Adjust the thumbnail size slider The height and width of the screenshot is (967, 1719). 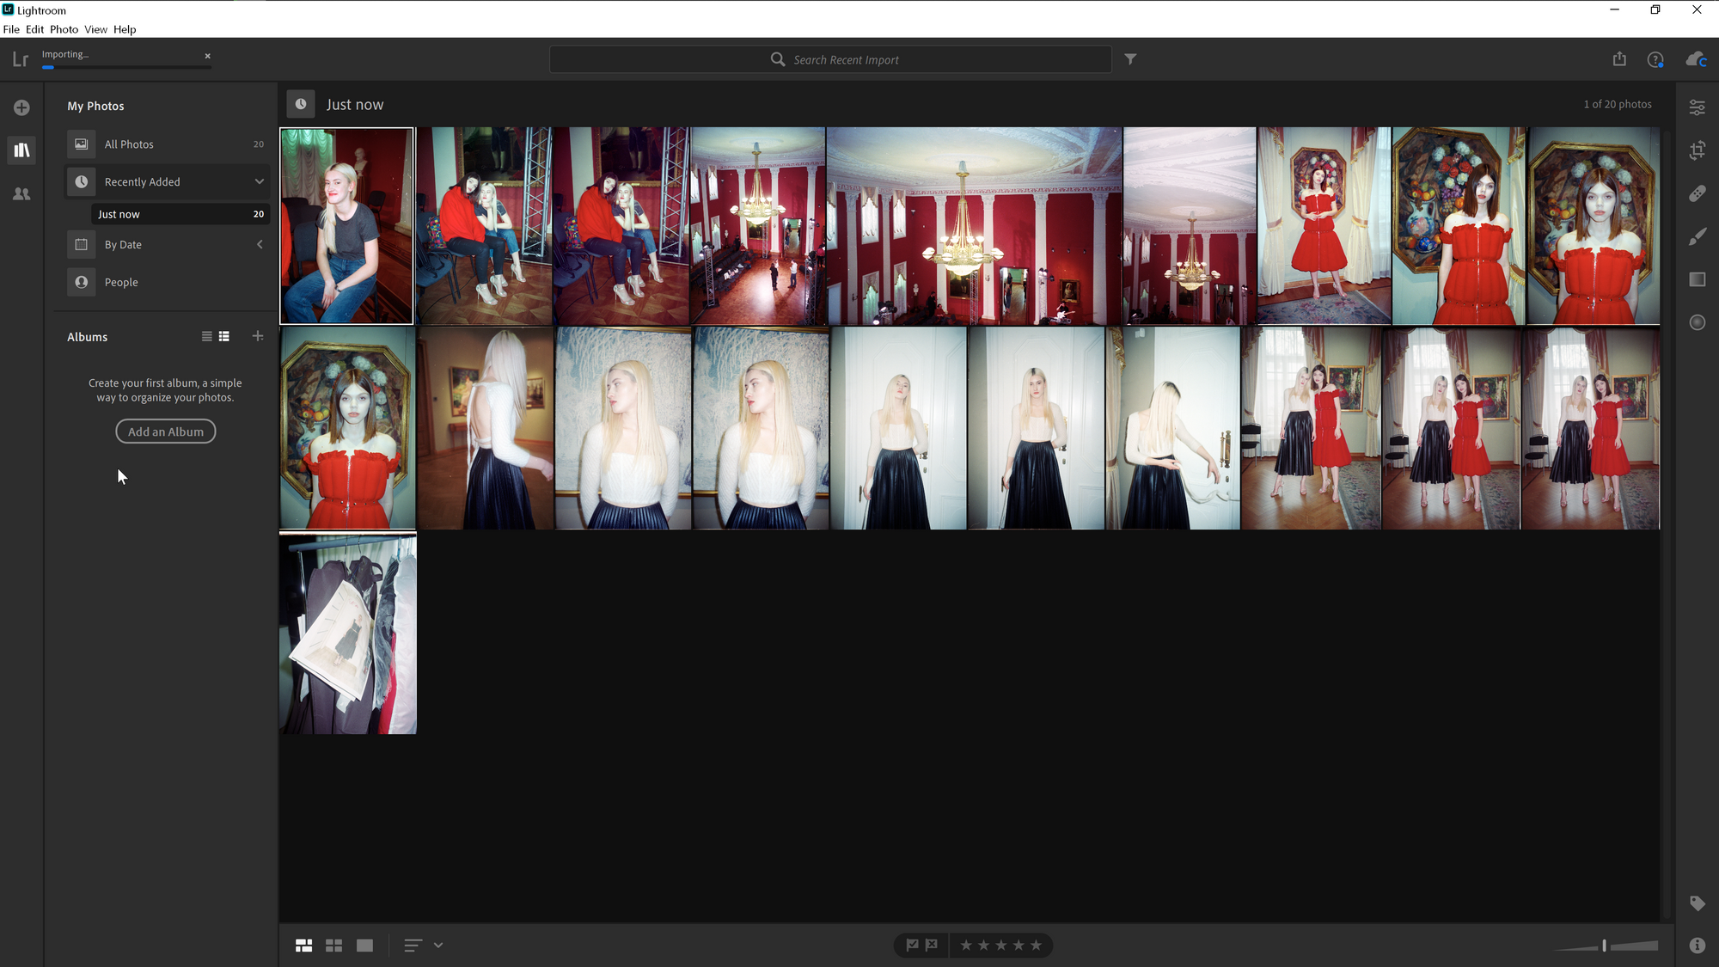[1604, 946]
